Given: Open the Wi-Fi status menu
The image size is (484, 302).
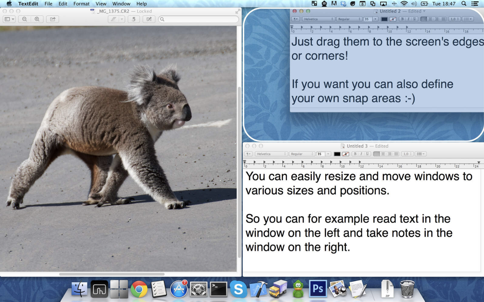Looking at the screenshot, I should click(x=404, y=4).
